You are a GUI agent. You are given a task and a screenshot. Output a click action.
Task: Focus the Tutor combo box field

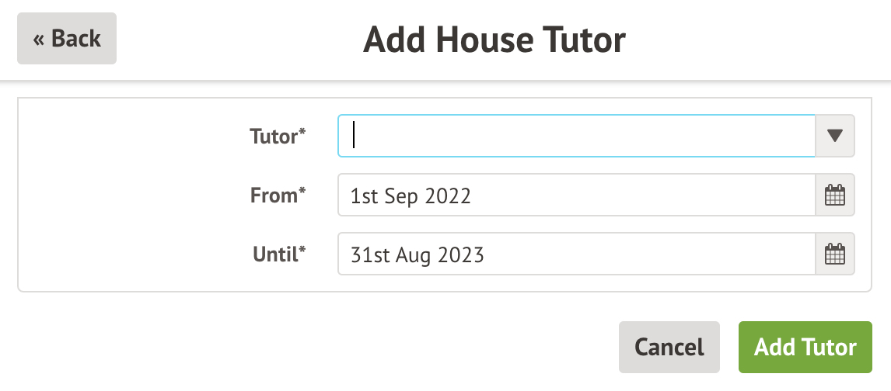point(575,136)
